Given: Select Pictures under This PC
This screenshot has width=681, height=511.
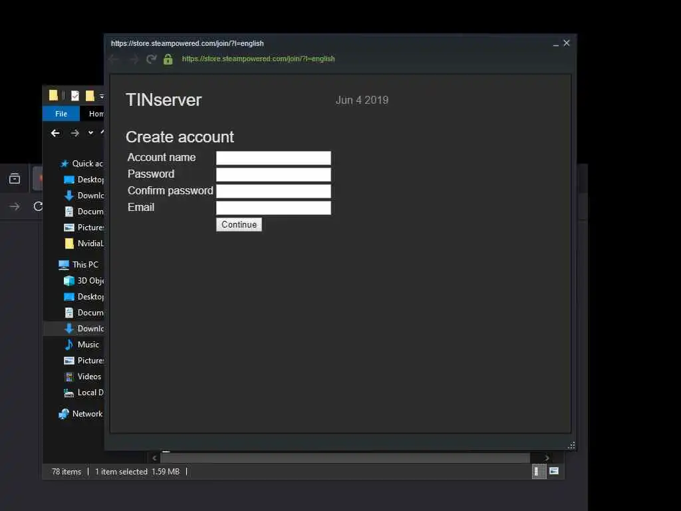Looking at the screenshot, I should tap(84, 361).
